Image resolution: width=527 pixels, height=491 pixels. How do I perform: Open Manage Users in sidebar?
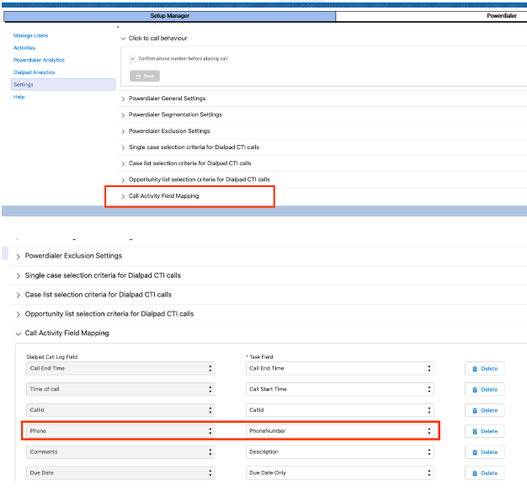(30, 35)
